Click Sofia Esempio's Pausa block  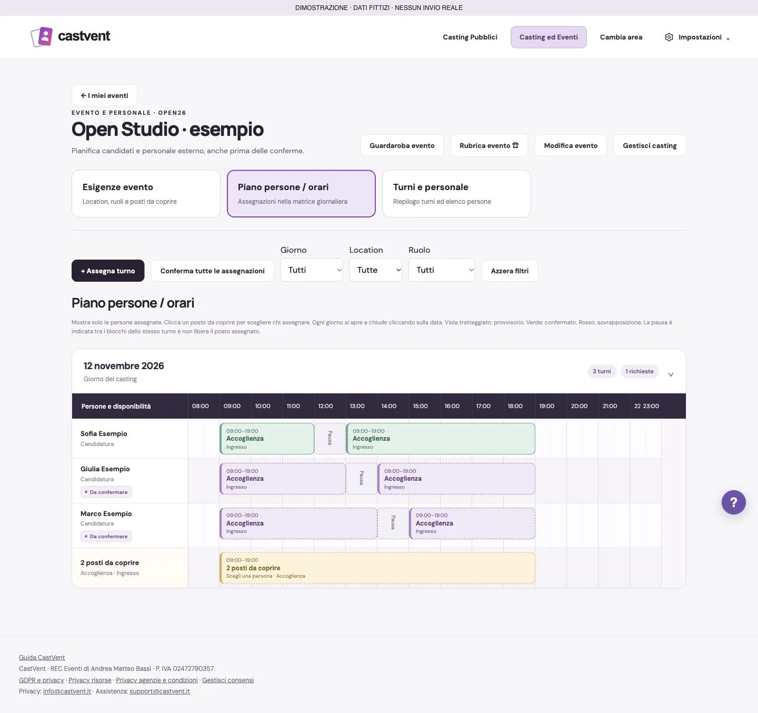coord(330,439)
